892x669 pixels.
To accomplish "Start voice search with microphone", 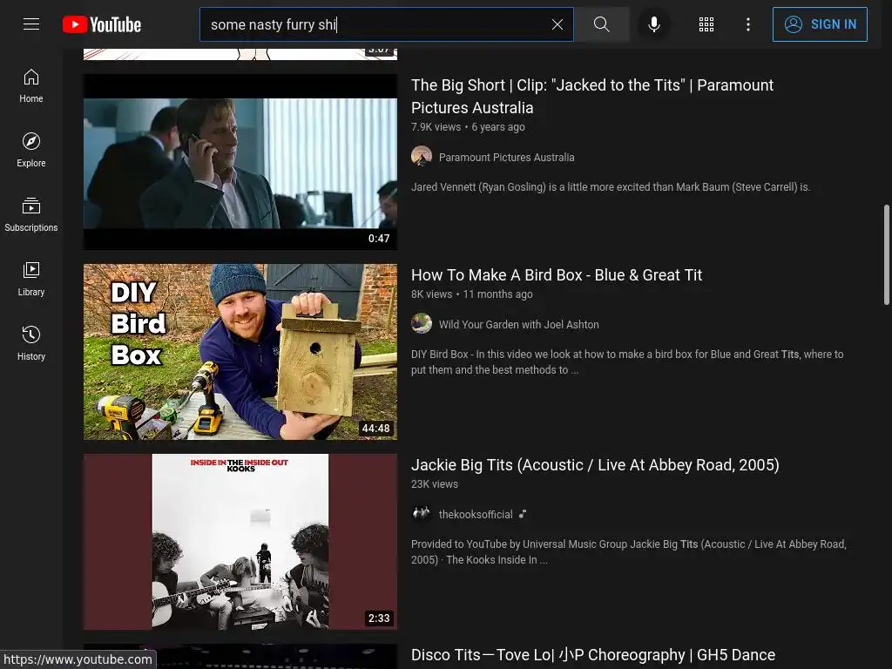I will (x=654, y=24).
